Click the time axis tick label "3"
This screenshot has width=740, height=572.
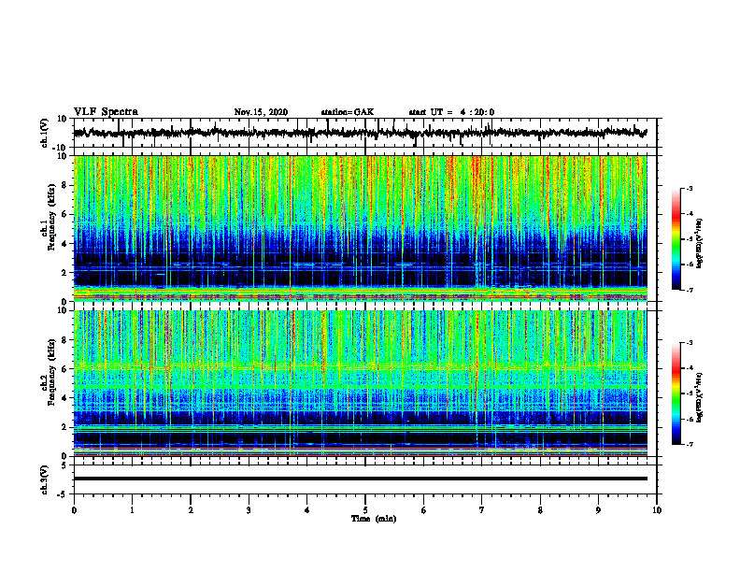tap(249, 510)
